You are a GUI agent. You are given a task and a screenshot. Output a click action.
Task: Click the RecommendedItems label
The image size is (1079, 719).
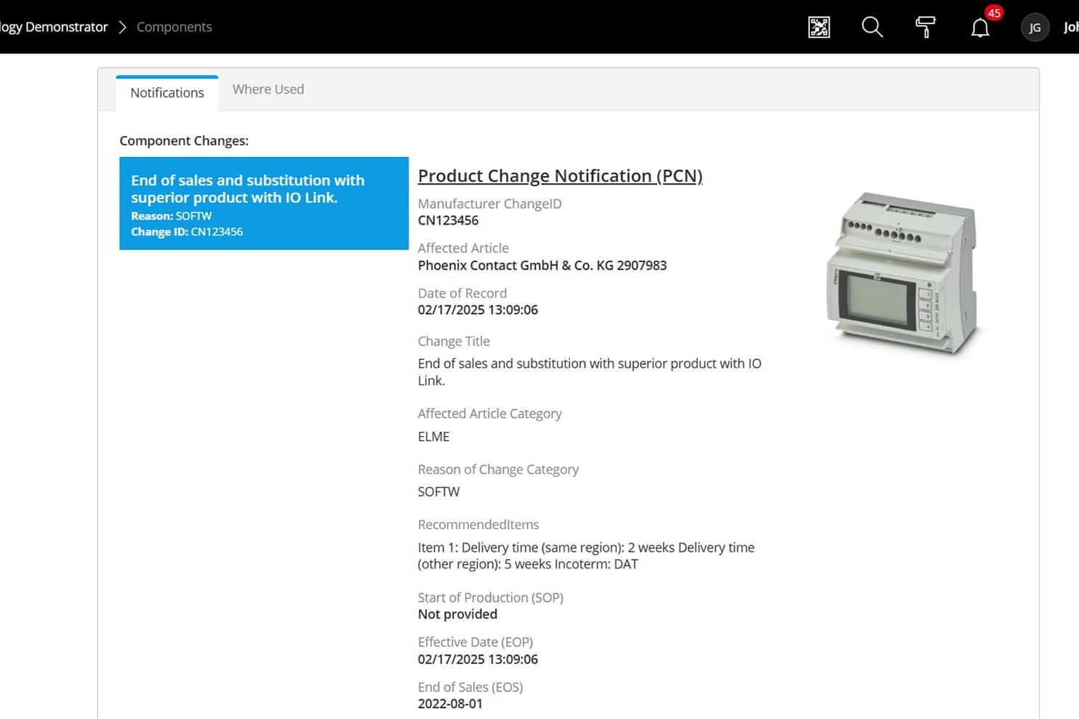(478, 525)
